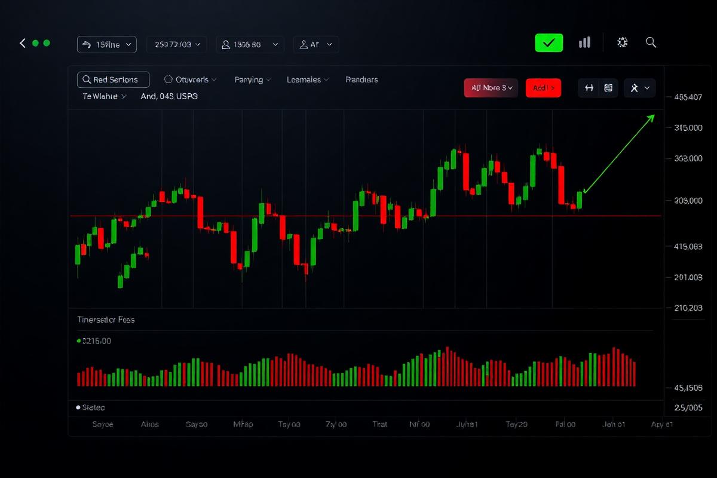Open the '15fine' dropdown in the top bar
The image size is (717, 478).
[x=107, y=44]
